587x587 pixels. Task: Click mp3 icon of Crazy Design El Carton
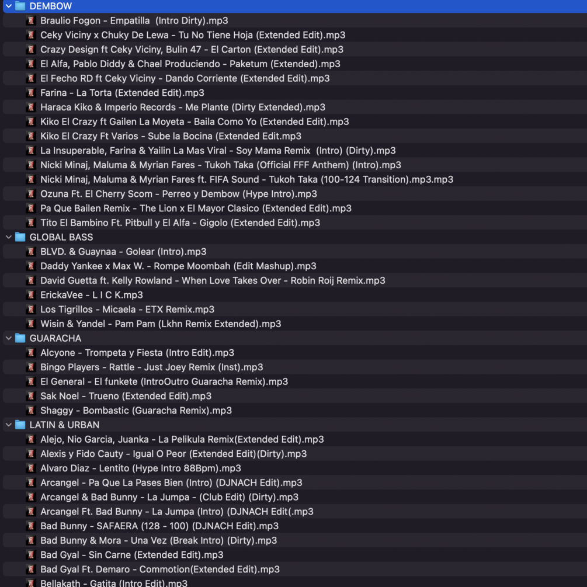tap(31, 50)
